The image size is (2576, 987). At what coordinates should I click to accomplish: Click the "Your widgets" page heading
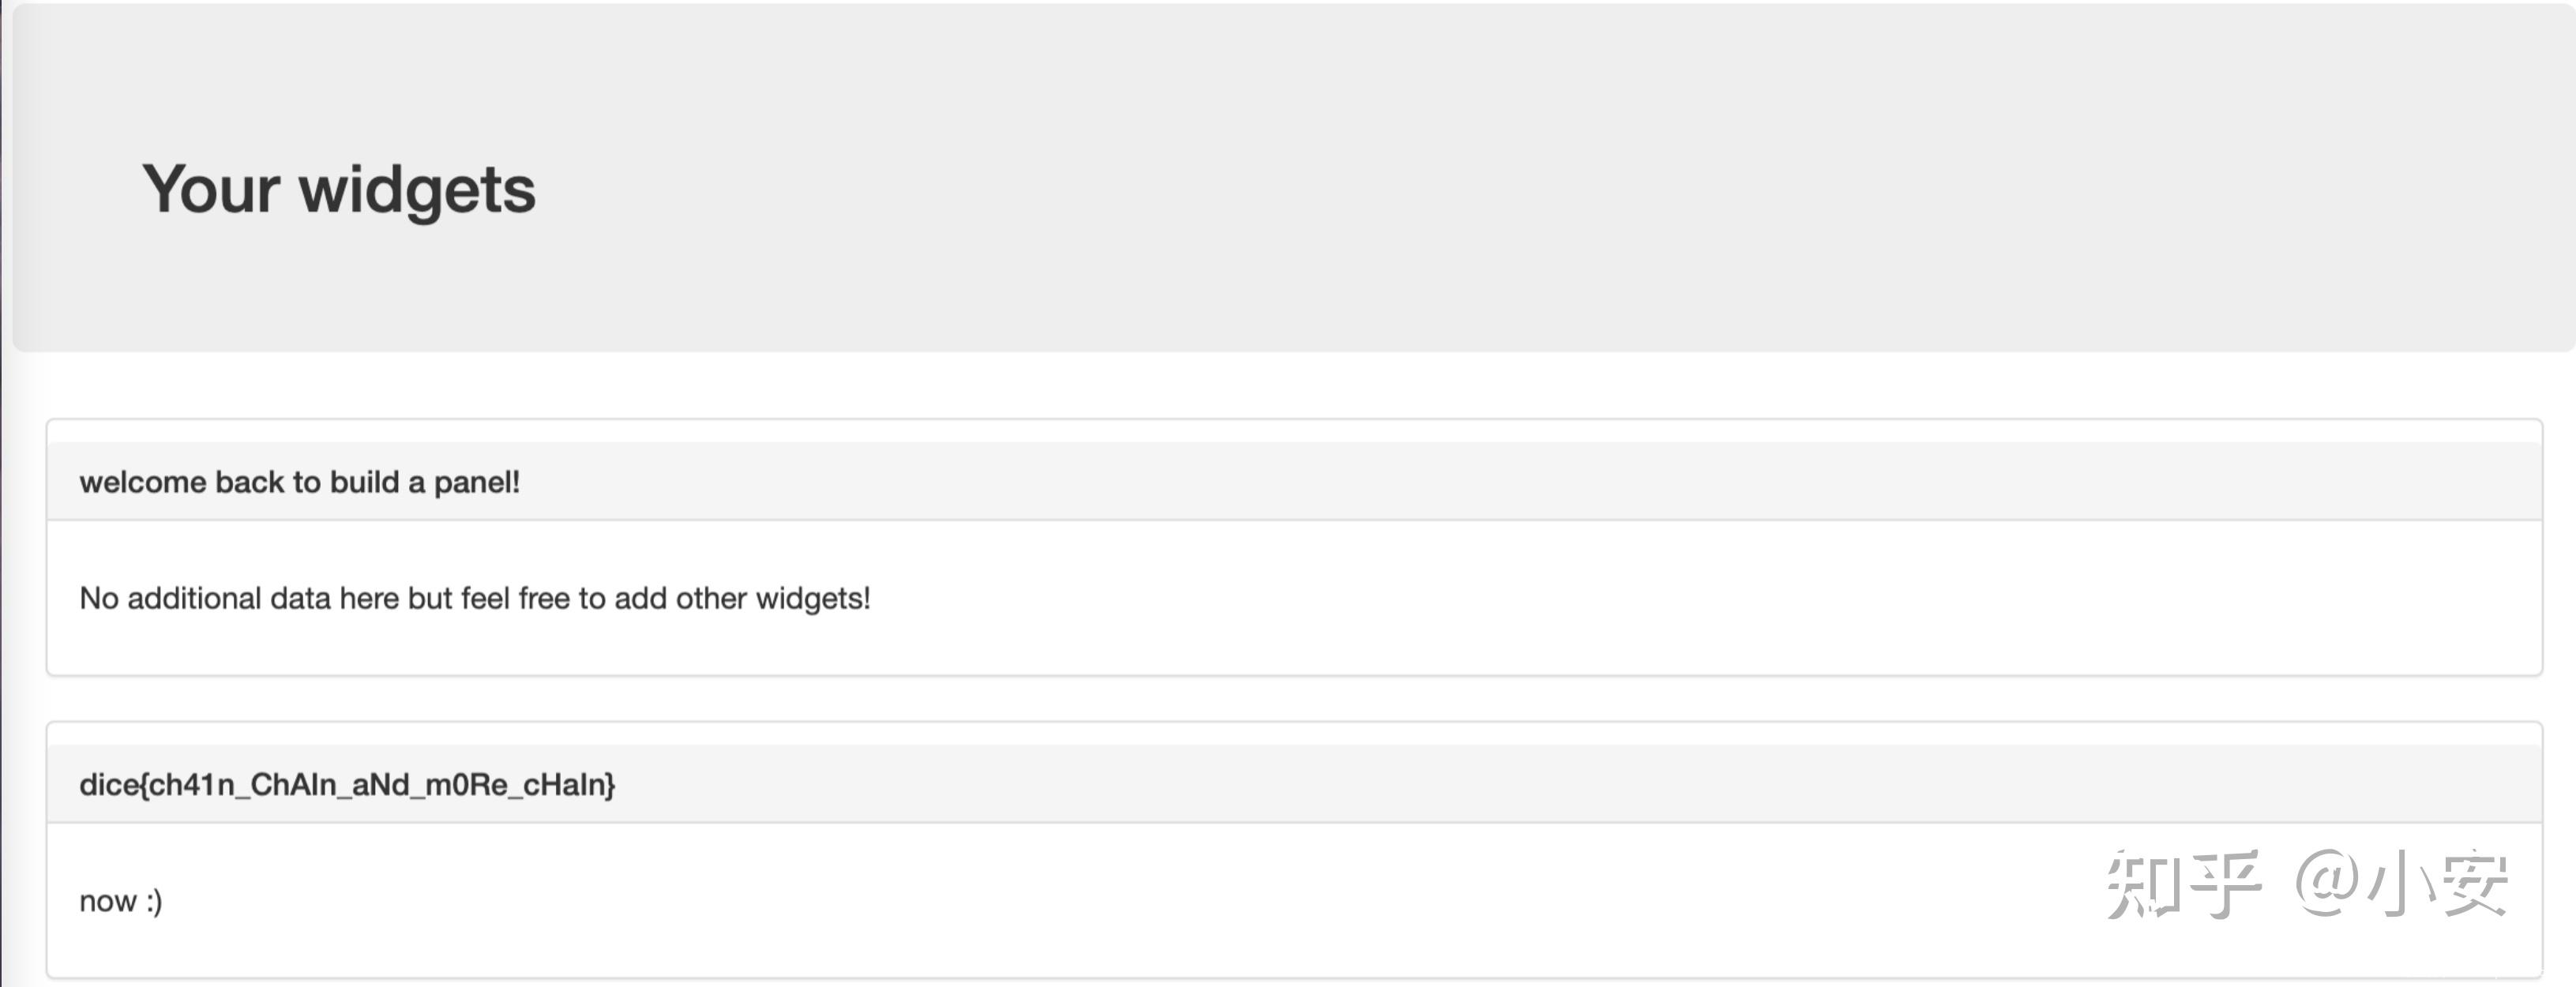pyautogui.click(x=338, y=189)
